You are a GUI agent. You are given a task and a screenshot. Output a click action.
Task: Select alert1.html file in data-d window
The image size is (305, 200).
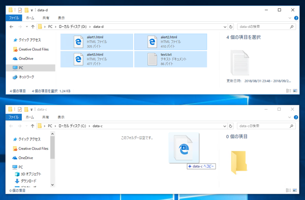(x=97, y=42)
